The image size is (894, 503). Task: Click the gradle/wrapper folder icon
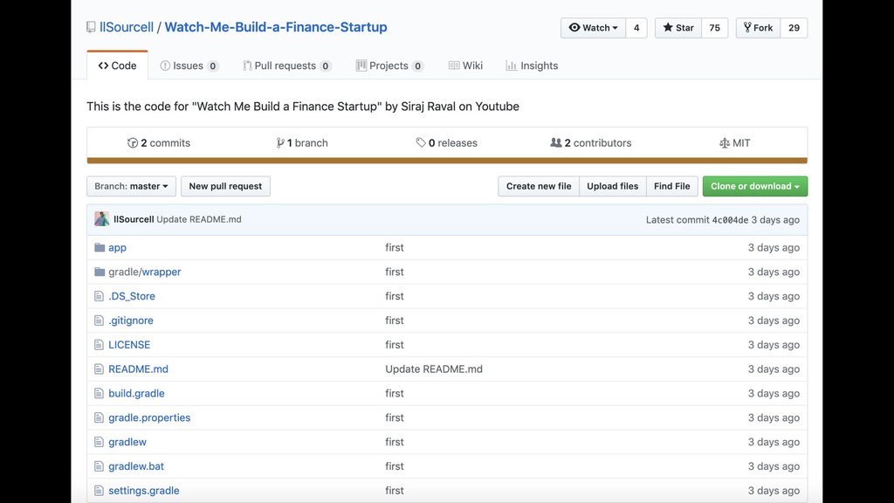[100, 272]
